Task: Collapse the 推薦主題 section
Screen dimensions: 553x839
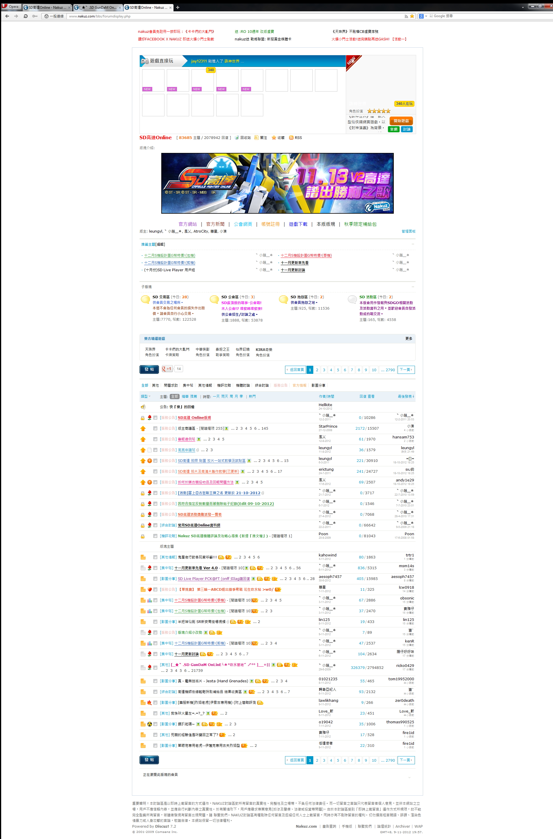Action: pos(413,244)
